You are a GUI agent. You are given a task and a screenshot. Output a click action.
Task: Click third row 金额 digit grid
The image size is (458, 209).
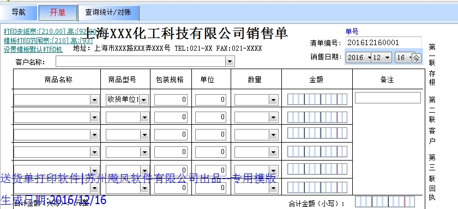click(x=317, y=133)
